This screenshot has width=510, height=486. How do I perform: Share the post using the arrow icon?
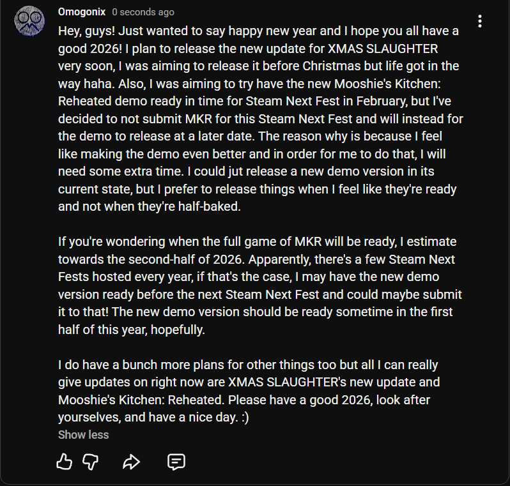coord(131,462)
